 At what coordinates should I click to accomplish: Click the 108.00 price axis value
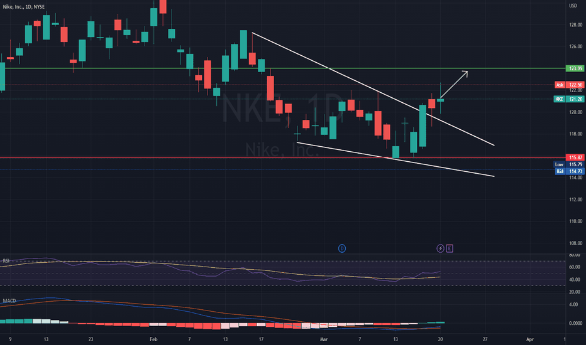click(x=575, y=243)
